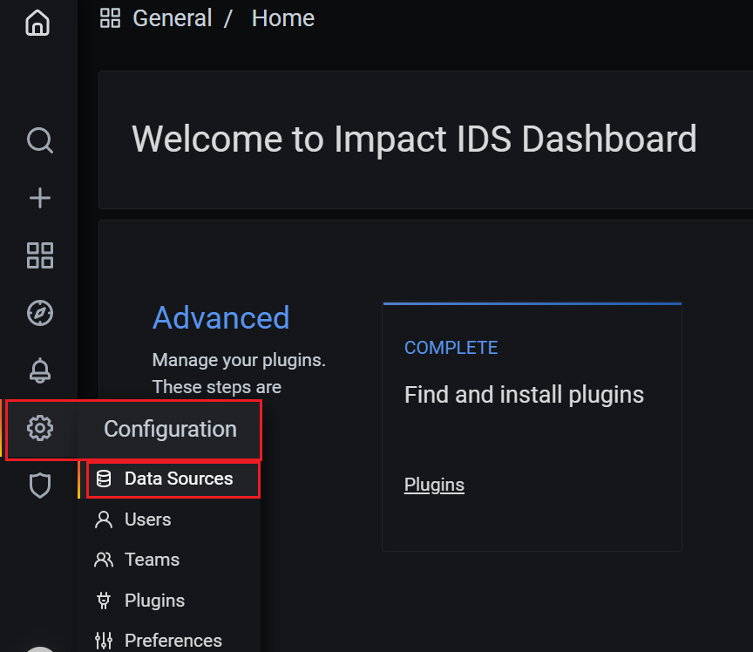
Task: Select Plugins item in the Configuration menu
Action: coord(154,601)
